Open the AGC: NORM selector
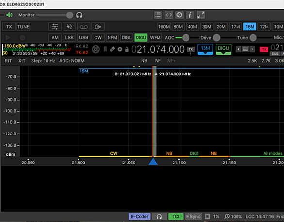This screenshot has height=222, width=284. [72, 61]
